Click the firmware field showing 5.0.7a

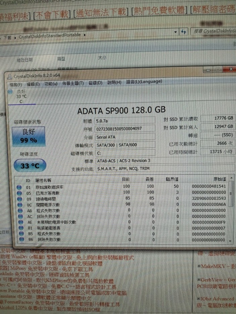coord(125,121)
